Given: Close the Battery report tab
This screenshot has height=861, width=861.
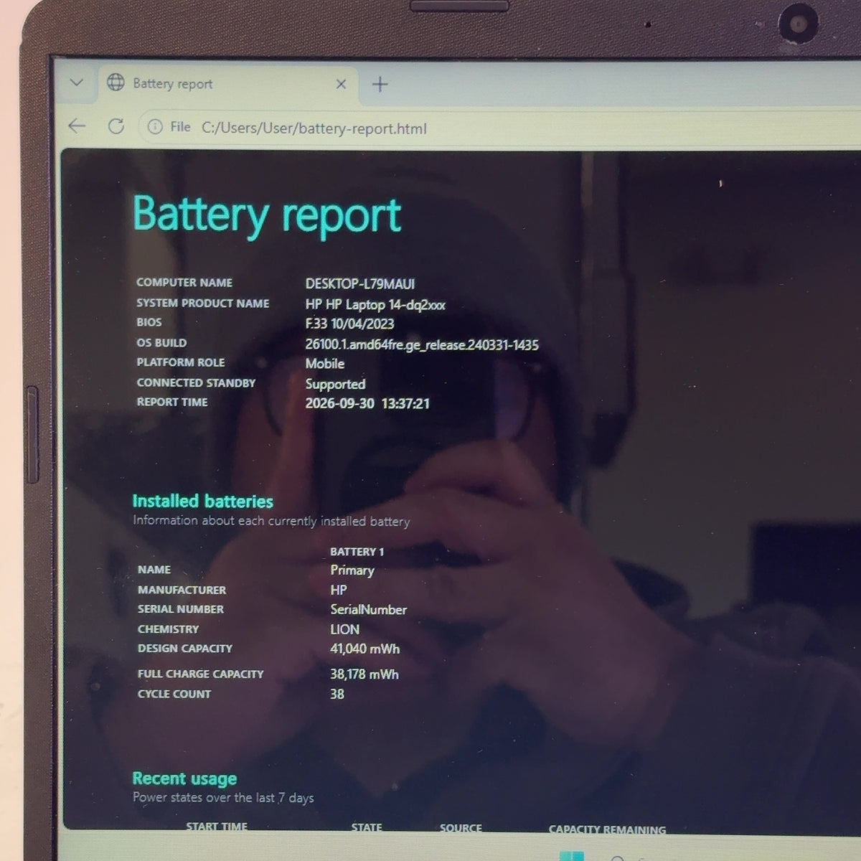Looking at the screenshot, I should click(341, 84).
